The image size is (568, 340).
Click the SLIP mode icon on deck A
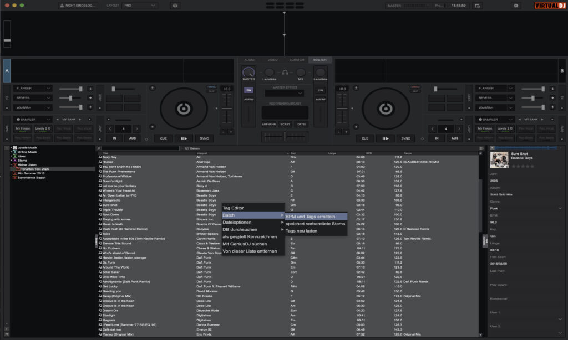point(212,91)
